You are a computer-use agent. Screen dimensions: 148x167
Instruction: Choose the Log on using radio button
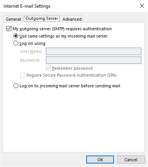pos(16,43)
